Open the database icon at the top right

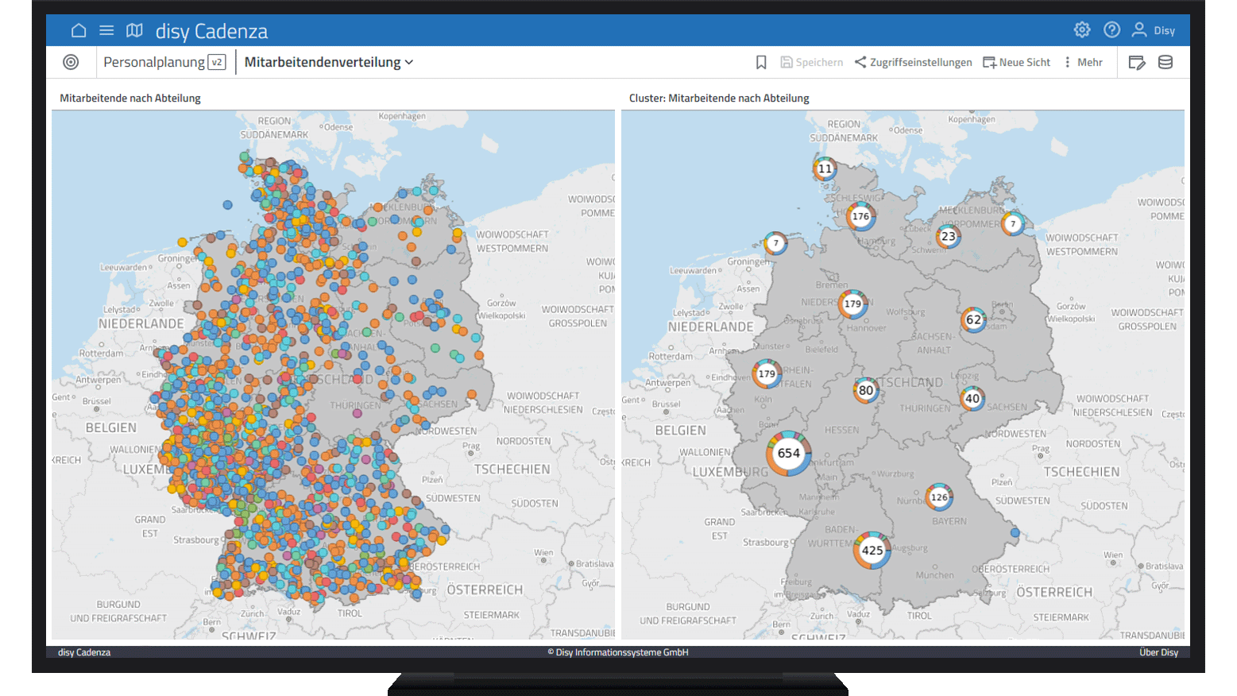coord(1165,62)
